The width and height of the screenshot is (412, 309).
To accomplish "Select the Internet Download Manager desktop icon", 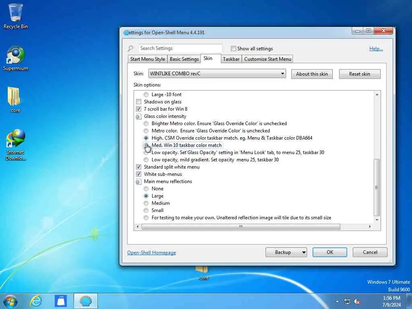I will 16,144.
